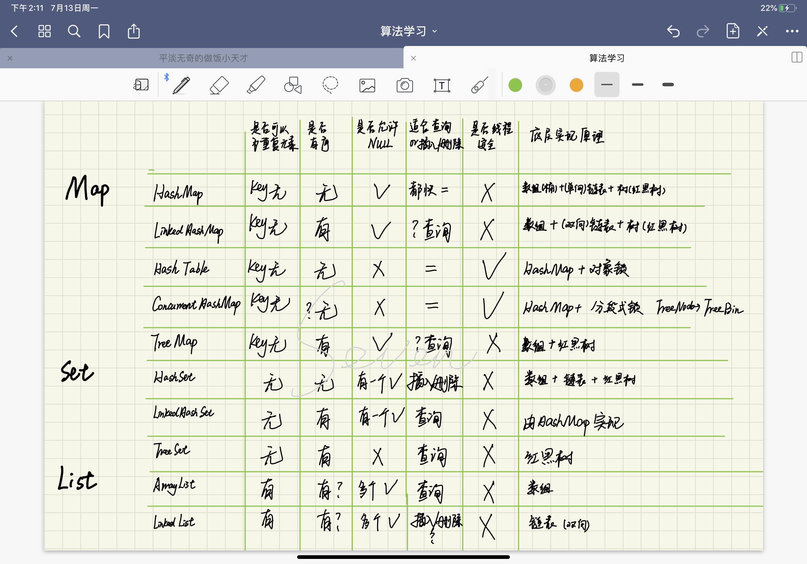Pick the orange pen color

tap(577, 85)
